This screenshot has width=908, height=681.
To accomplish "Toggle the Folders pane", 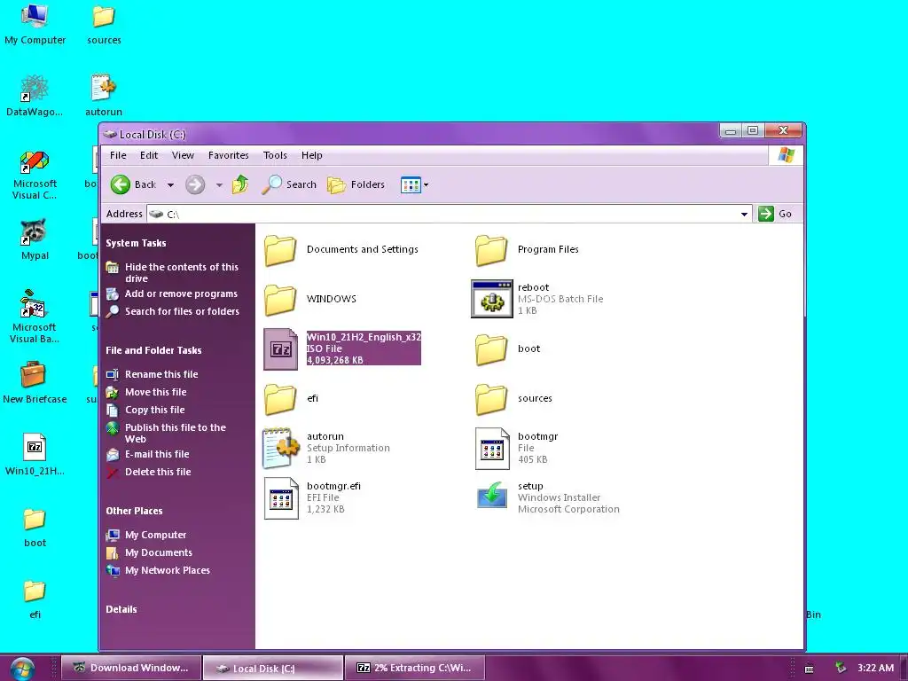I will (356, 184).
